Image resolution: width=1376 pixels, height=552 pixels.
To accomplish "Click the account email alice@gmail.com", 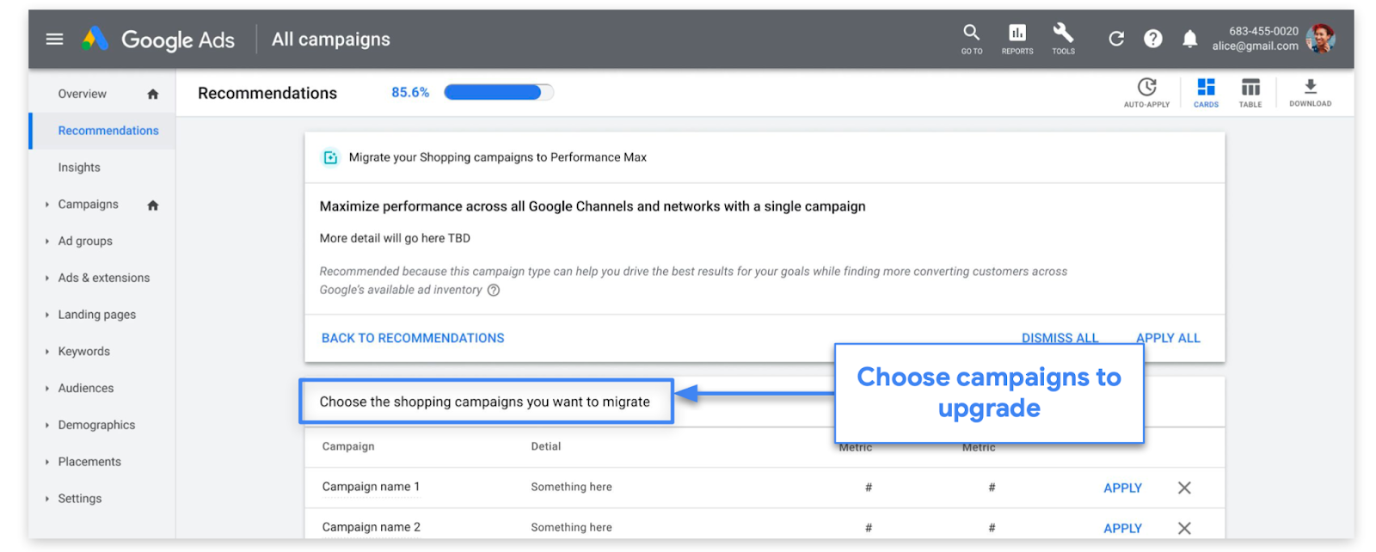I will click(1255, 46).
